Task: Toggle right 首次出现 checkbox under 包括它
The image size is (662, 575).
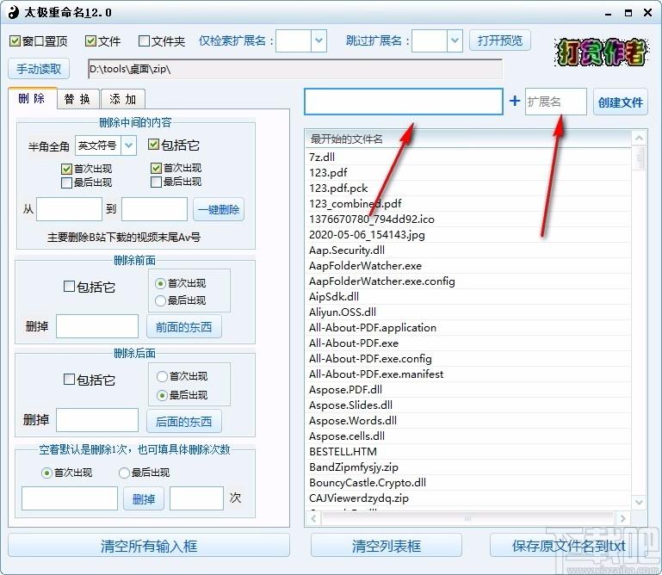Action: (156, 168)
